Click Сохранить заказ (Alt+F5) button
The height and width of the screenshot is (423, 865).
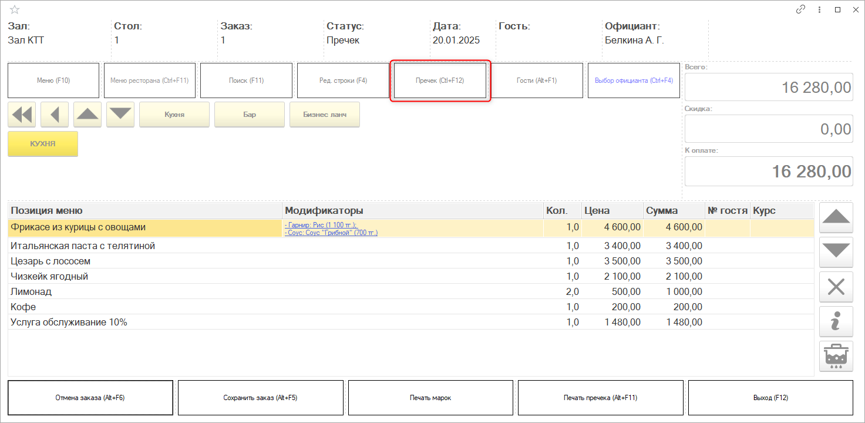pos(260,398)
